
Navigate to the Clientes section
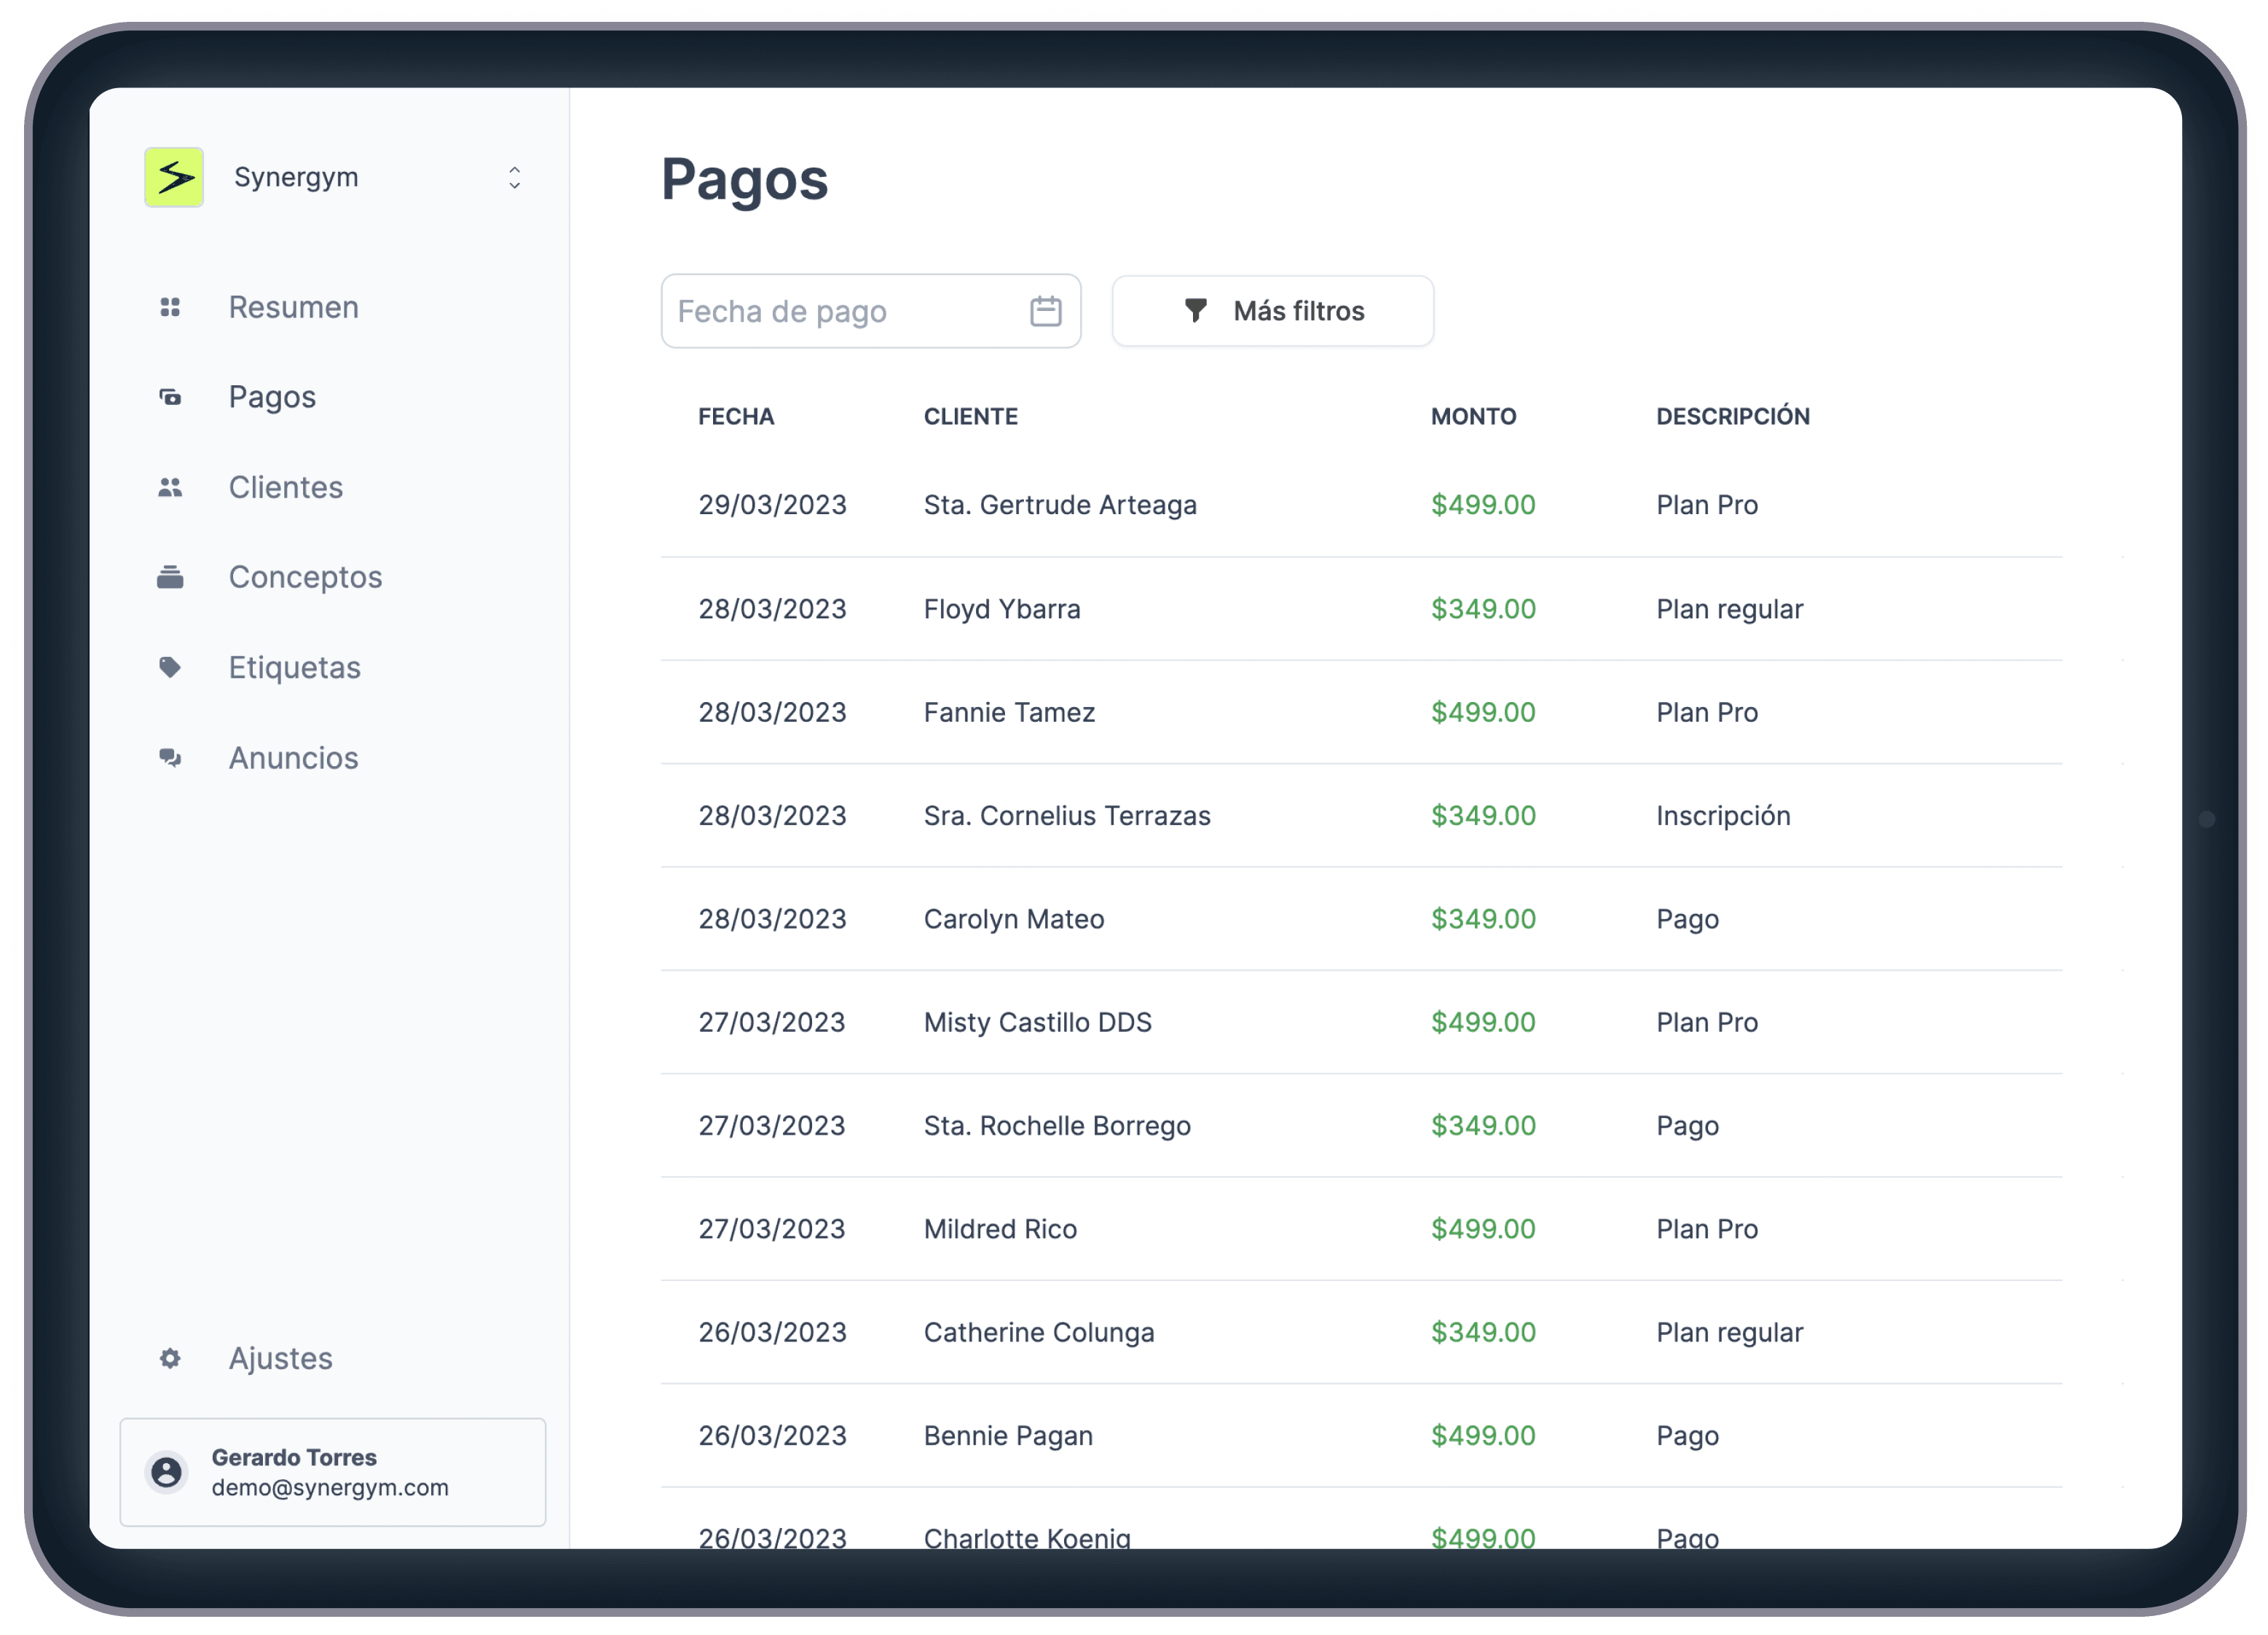pos(286,487)
